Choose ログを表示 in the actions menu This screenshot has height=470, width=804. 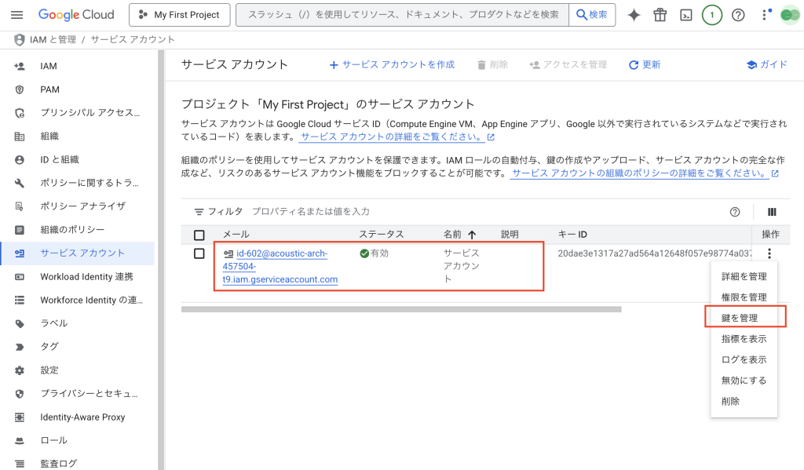coord(744,360)
